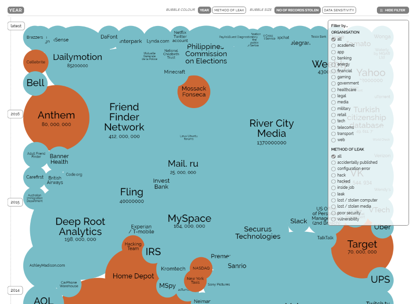Click the 'River City Media' label
The width and height of the screenshot is (418, 304).
click(x=272, y=128)
